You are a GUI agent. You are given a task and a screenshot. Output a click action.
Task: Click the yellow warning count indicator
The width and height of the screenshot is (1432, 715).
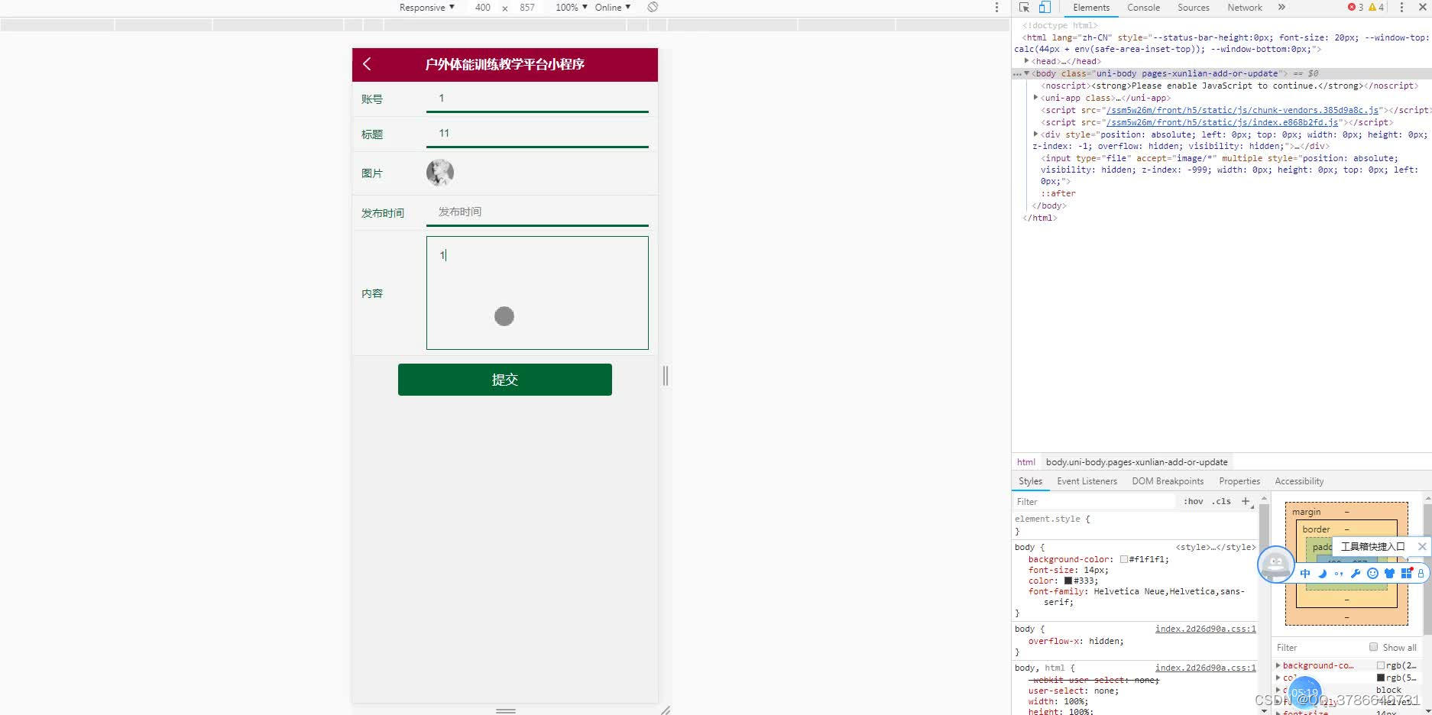1376,7
